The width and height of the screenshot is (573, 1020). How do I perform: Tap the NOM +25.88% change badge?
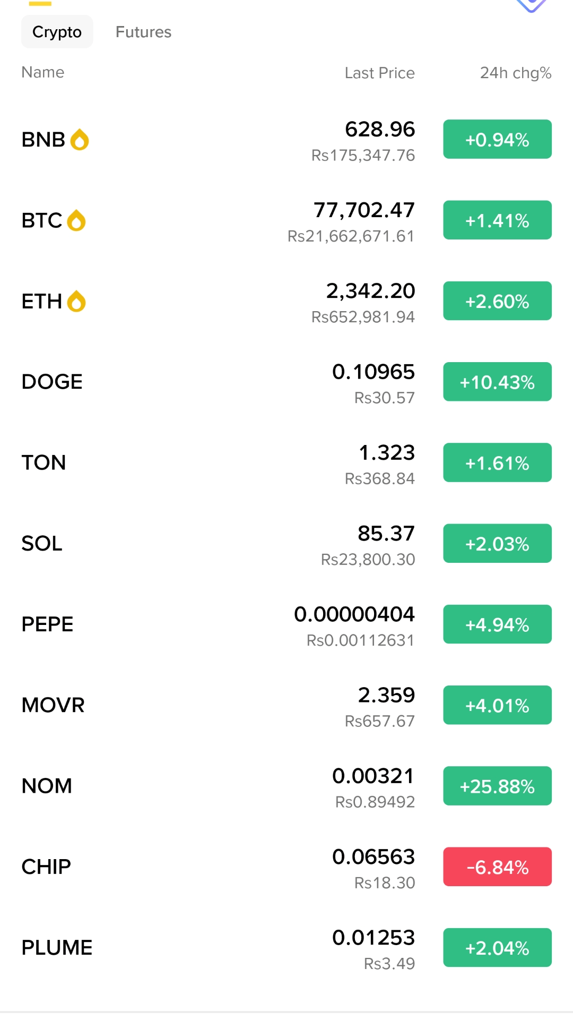(498, 786)
